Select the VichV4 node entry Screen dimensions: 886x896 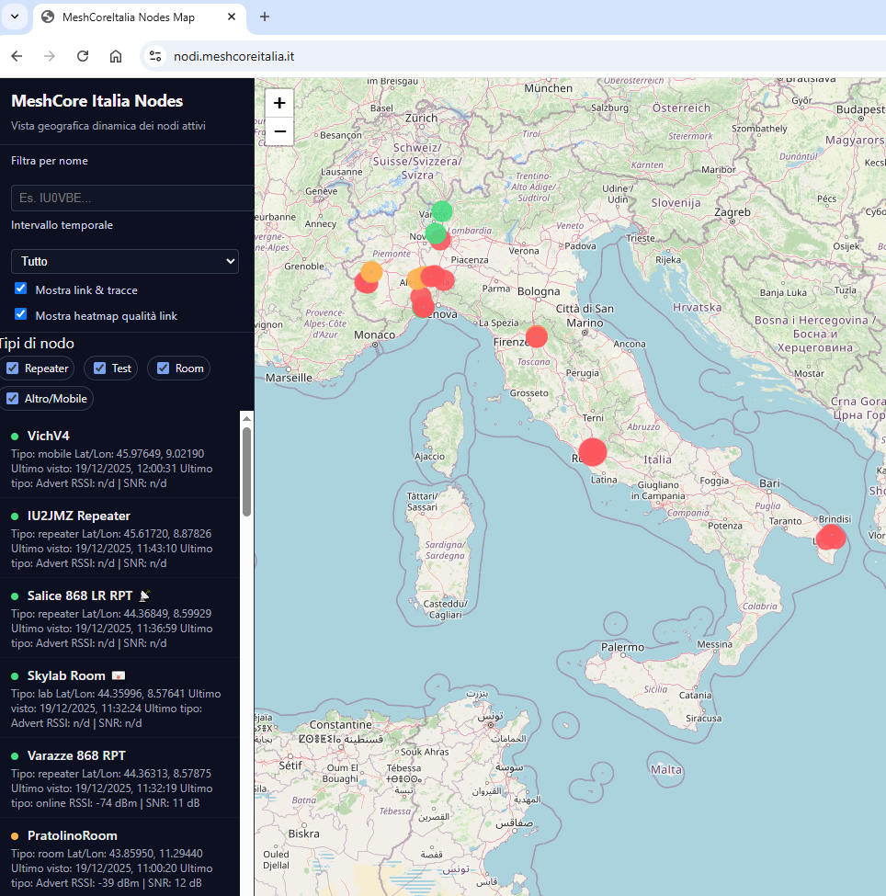49,436
